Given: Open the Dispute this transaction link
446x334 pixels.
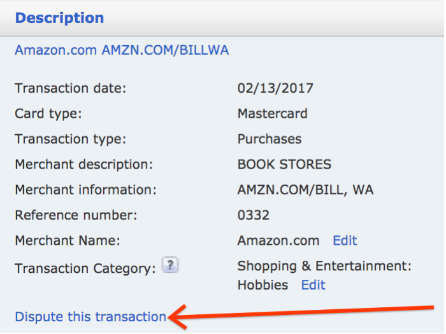Looking at the screenshot, I should [90, 316].
